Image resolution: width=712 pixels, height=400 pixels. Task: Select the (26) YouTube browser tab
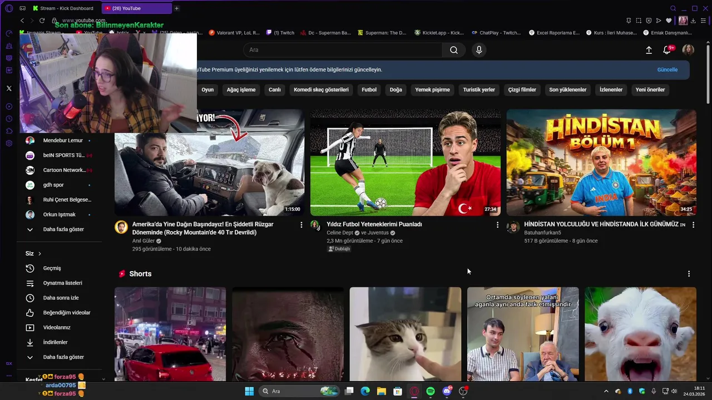point(137,8)
